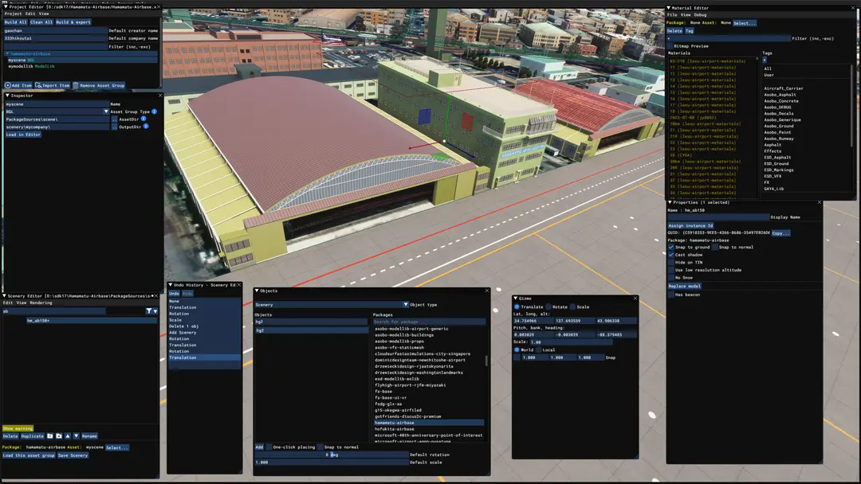Open the Asset Group Type BGL dropdown
The width and height of the screenshot is (861, 484).
106,111
